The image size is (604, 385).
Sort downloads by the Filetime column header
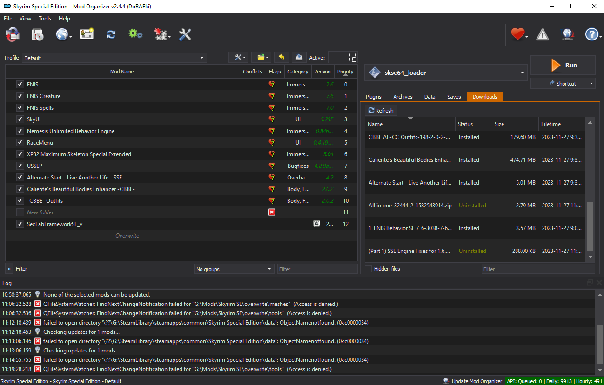562,124
